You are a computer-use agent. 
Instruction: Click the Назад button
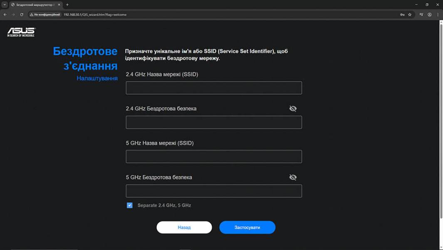184,227
